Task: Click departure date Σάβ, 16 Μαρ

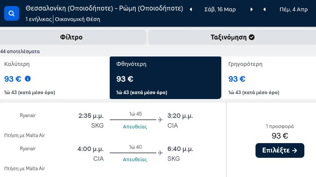Action: pyautogui.click(x=220, y=9)
